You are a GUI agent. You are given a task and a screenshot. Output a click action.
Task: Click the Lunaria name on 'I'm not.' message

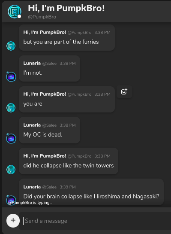(x=32, y=63)
